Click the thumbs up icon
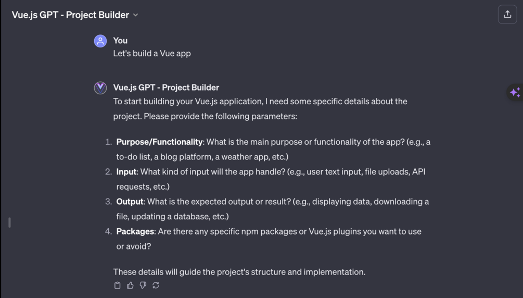Image resolution: width=523 pixels, height=298 pixels. coord(130,285)
